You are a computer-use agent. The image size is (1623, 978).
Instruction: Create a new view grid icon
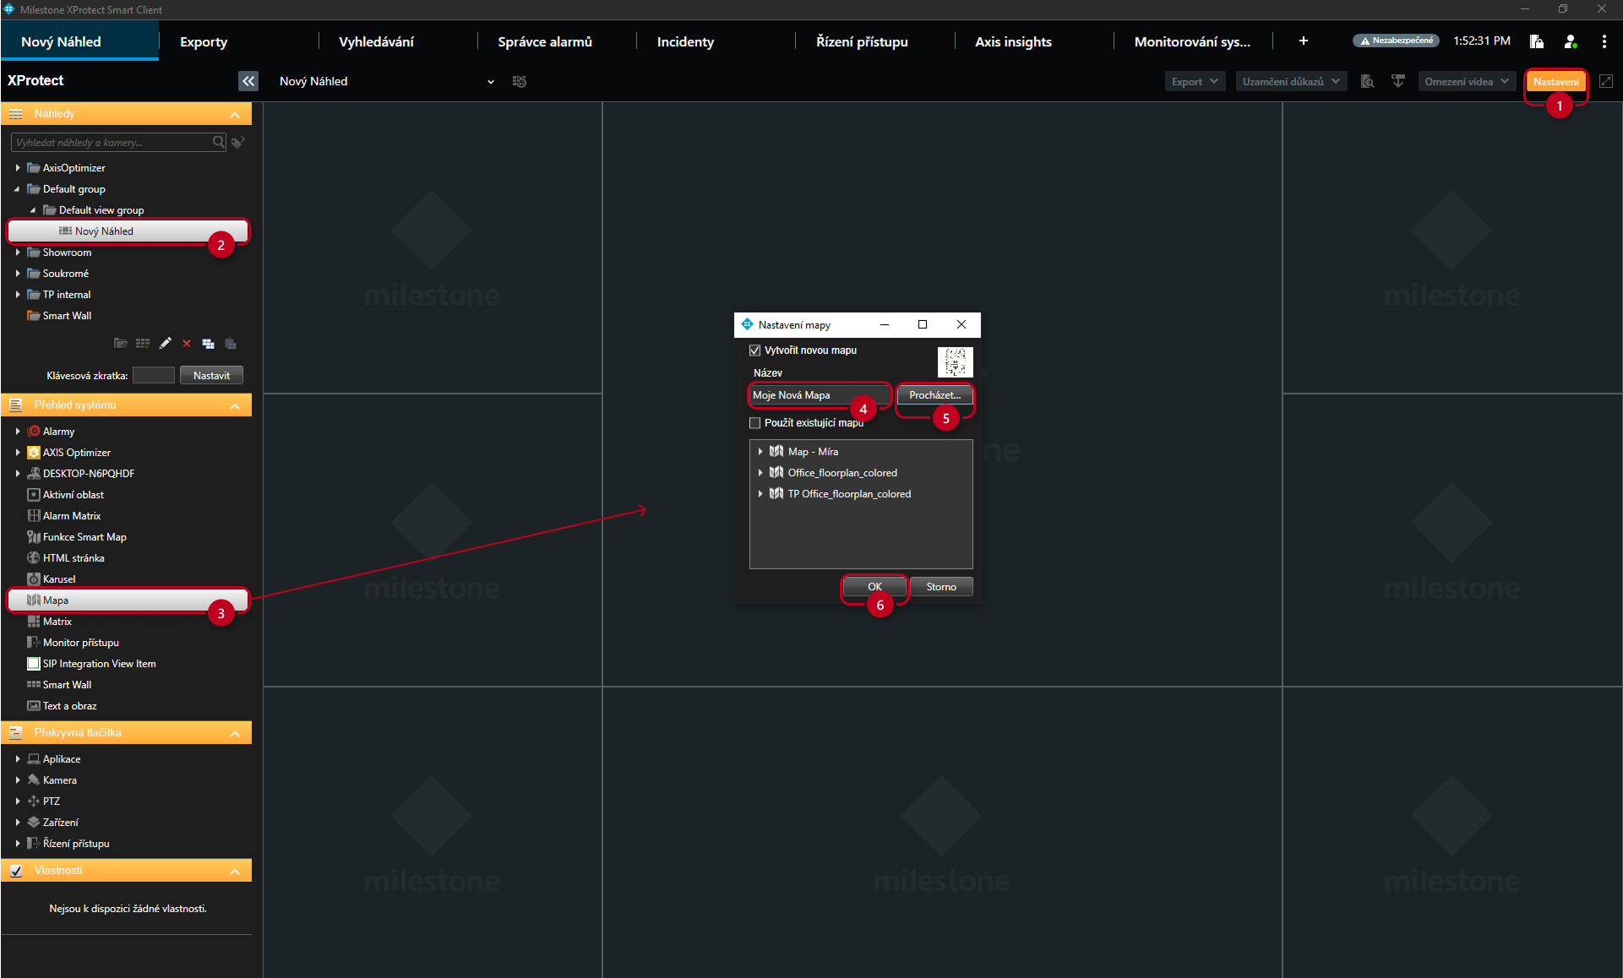click(x=143, y=344)
